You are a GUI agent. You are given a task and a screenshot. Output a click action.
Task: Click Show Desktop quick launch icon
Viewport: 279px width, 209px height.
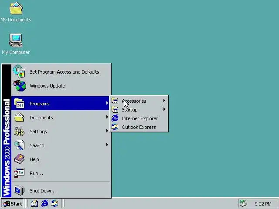[34, 203]
